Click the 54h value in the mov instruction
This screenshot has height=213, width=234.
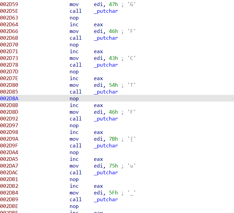(x=113, y=85)
